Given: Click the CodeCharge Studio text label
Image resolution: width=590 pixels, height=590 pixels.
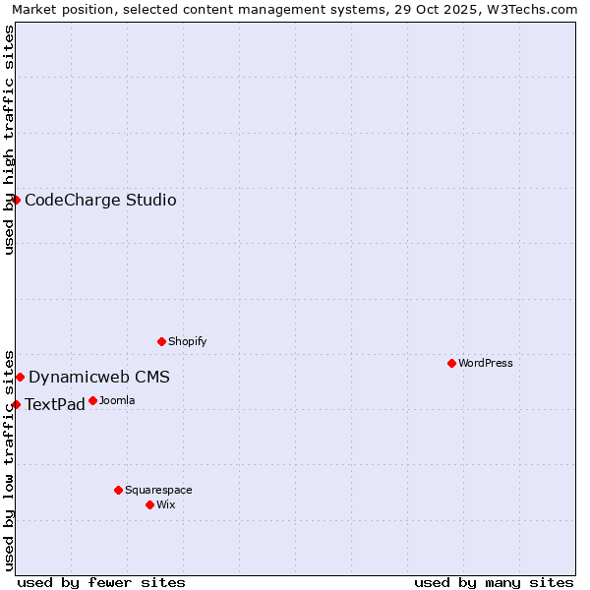Looking at the screenshot, I should coord(100,201).
